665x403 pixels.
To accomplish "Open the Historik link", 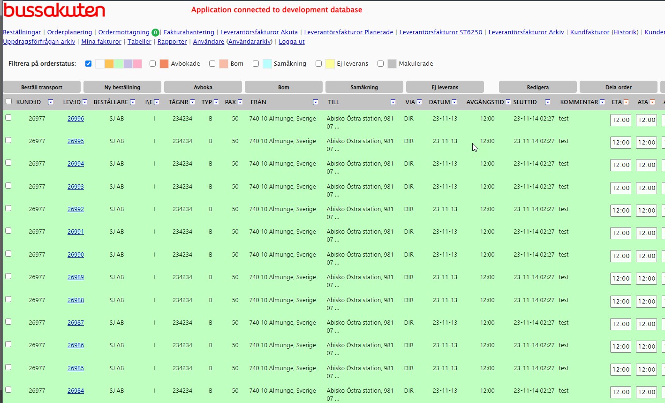I will [625, 32].
